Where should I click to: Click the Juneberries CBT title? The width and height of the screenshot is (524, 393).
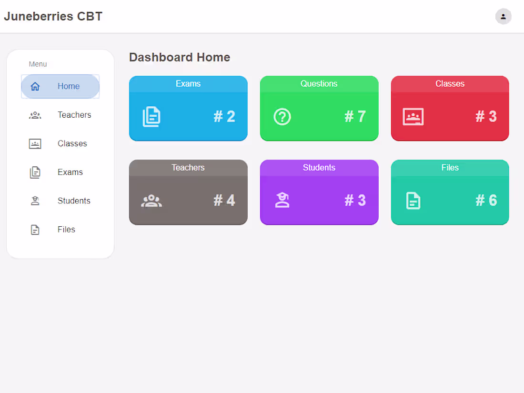point(52,16)
